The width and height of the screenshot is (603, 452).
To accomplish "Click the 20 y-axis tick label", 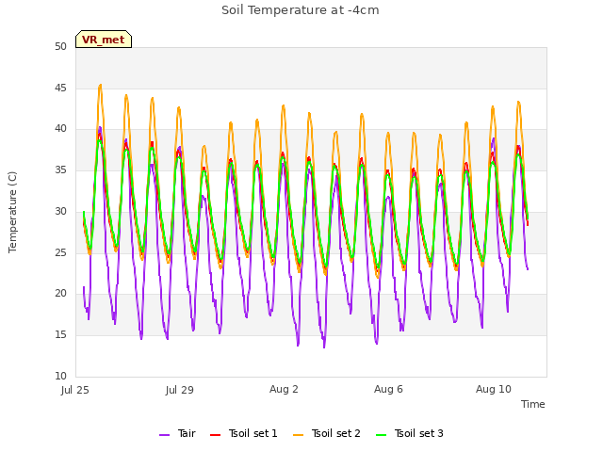I will click(60, 294).
